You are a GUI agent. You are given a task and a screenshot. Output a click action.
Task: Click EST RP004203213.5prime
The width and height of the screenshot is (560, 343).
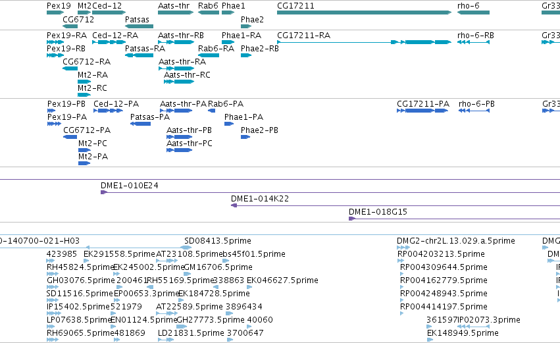[441, 254]
